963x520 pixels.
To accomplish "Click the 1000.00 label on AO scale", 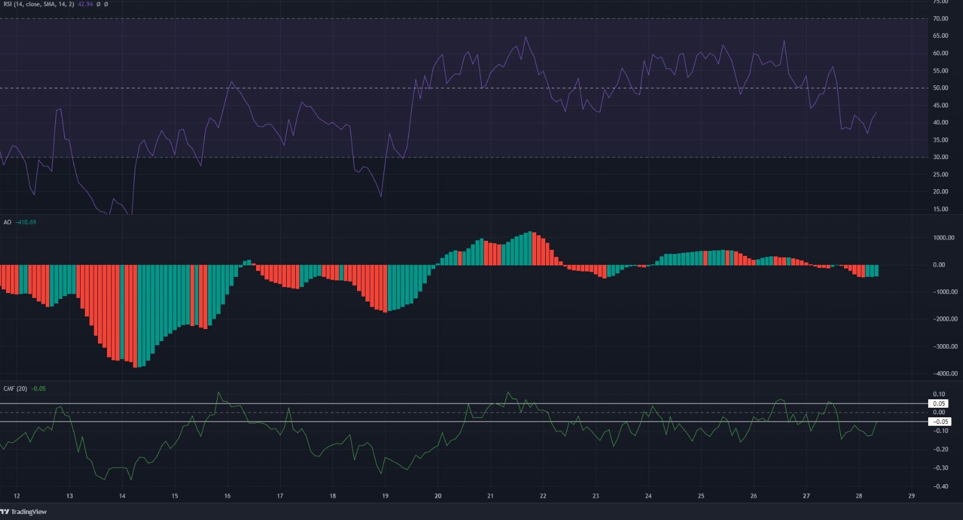I will pyautogui.click(x=944, y=238).
